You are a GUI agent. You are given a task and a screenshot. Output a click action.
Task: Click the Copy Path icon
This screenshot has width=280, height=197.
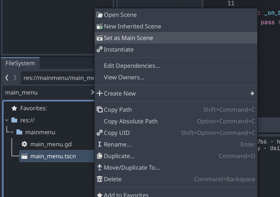click(x=100, y=110)
